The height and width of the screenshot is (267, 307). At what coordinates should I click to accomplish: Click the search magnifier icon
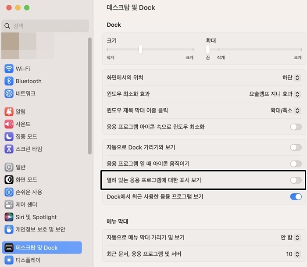click(x=7, y=26)
